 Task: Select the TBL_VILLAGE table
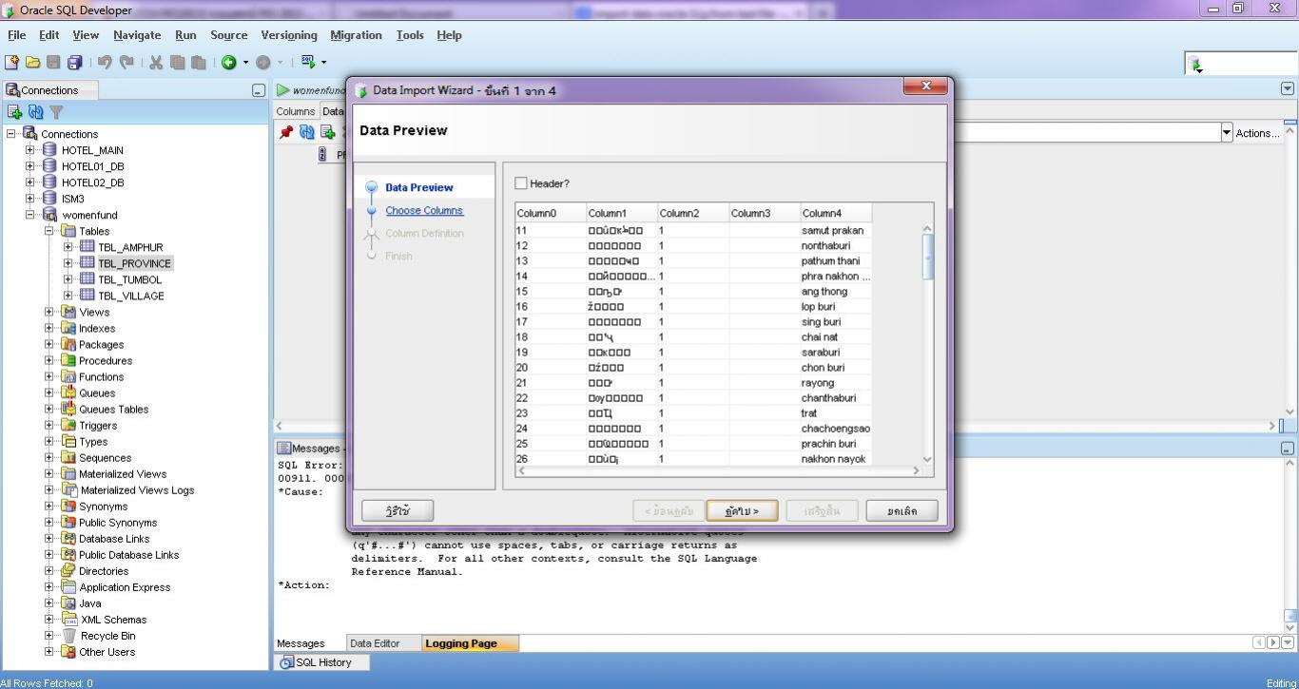[x=131, y=296]
